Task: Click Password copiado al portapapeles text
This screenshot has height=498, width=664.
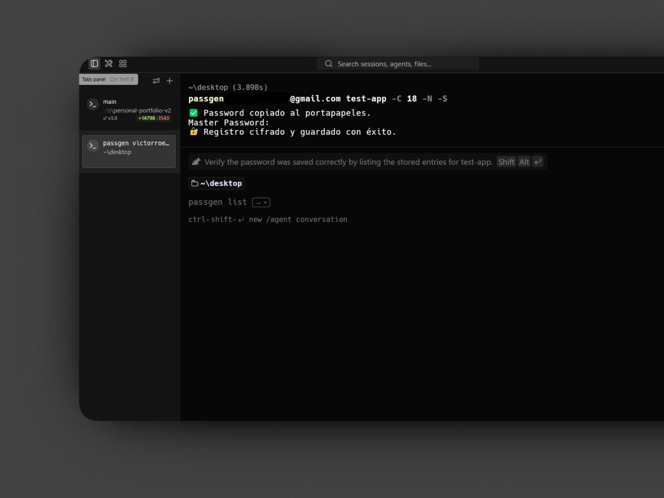Action: coord(287,113)
